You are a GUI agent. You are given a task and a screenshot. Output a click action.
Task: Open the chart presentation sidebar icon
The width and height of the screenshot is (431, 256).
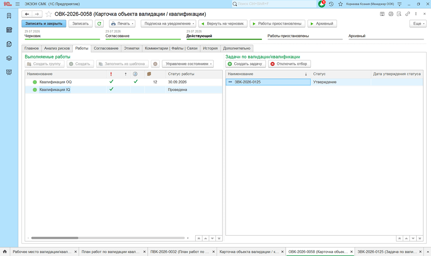9,72
